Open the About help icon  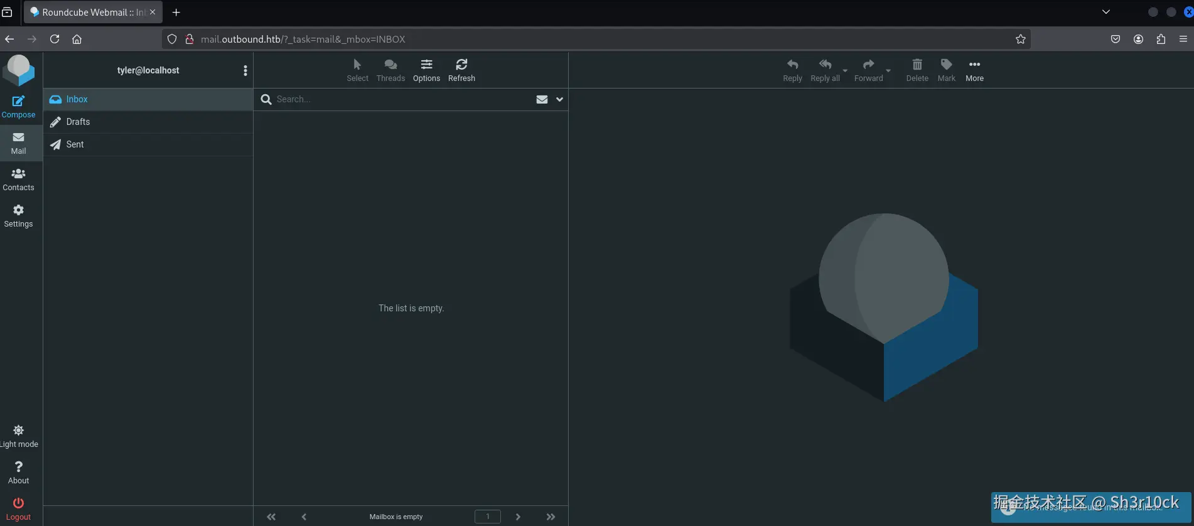pos(18,473)
